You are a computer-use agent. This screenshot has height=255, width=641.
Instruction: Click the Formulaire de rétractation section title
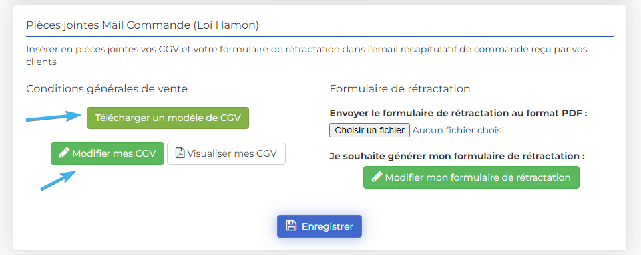pos(400,88)
